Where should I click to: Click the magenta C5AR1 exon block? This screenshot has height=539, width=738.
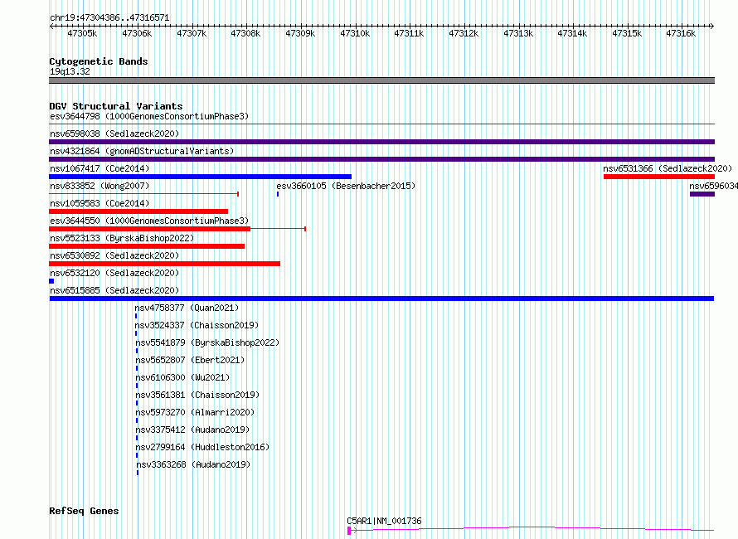tap(349, 531)
